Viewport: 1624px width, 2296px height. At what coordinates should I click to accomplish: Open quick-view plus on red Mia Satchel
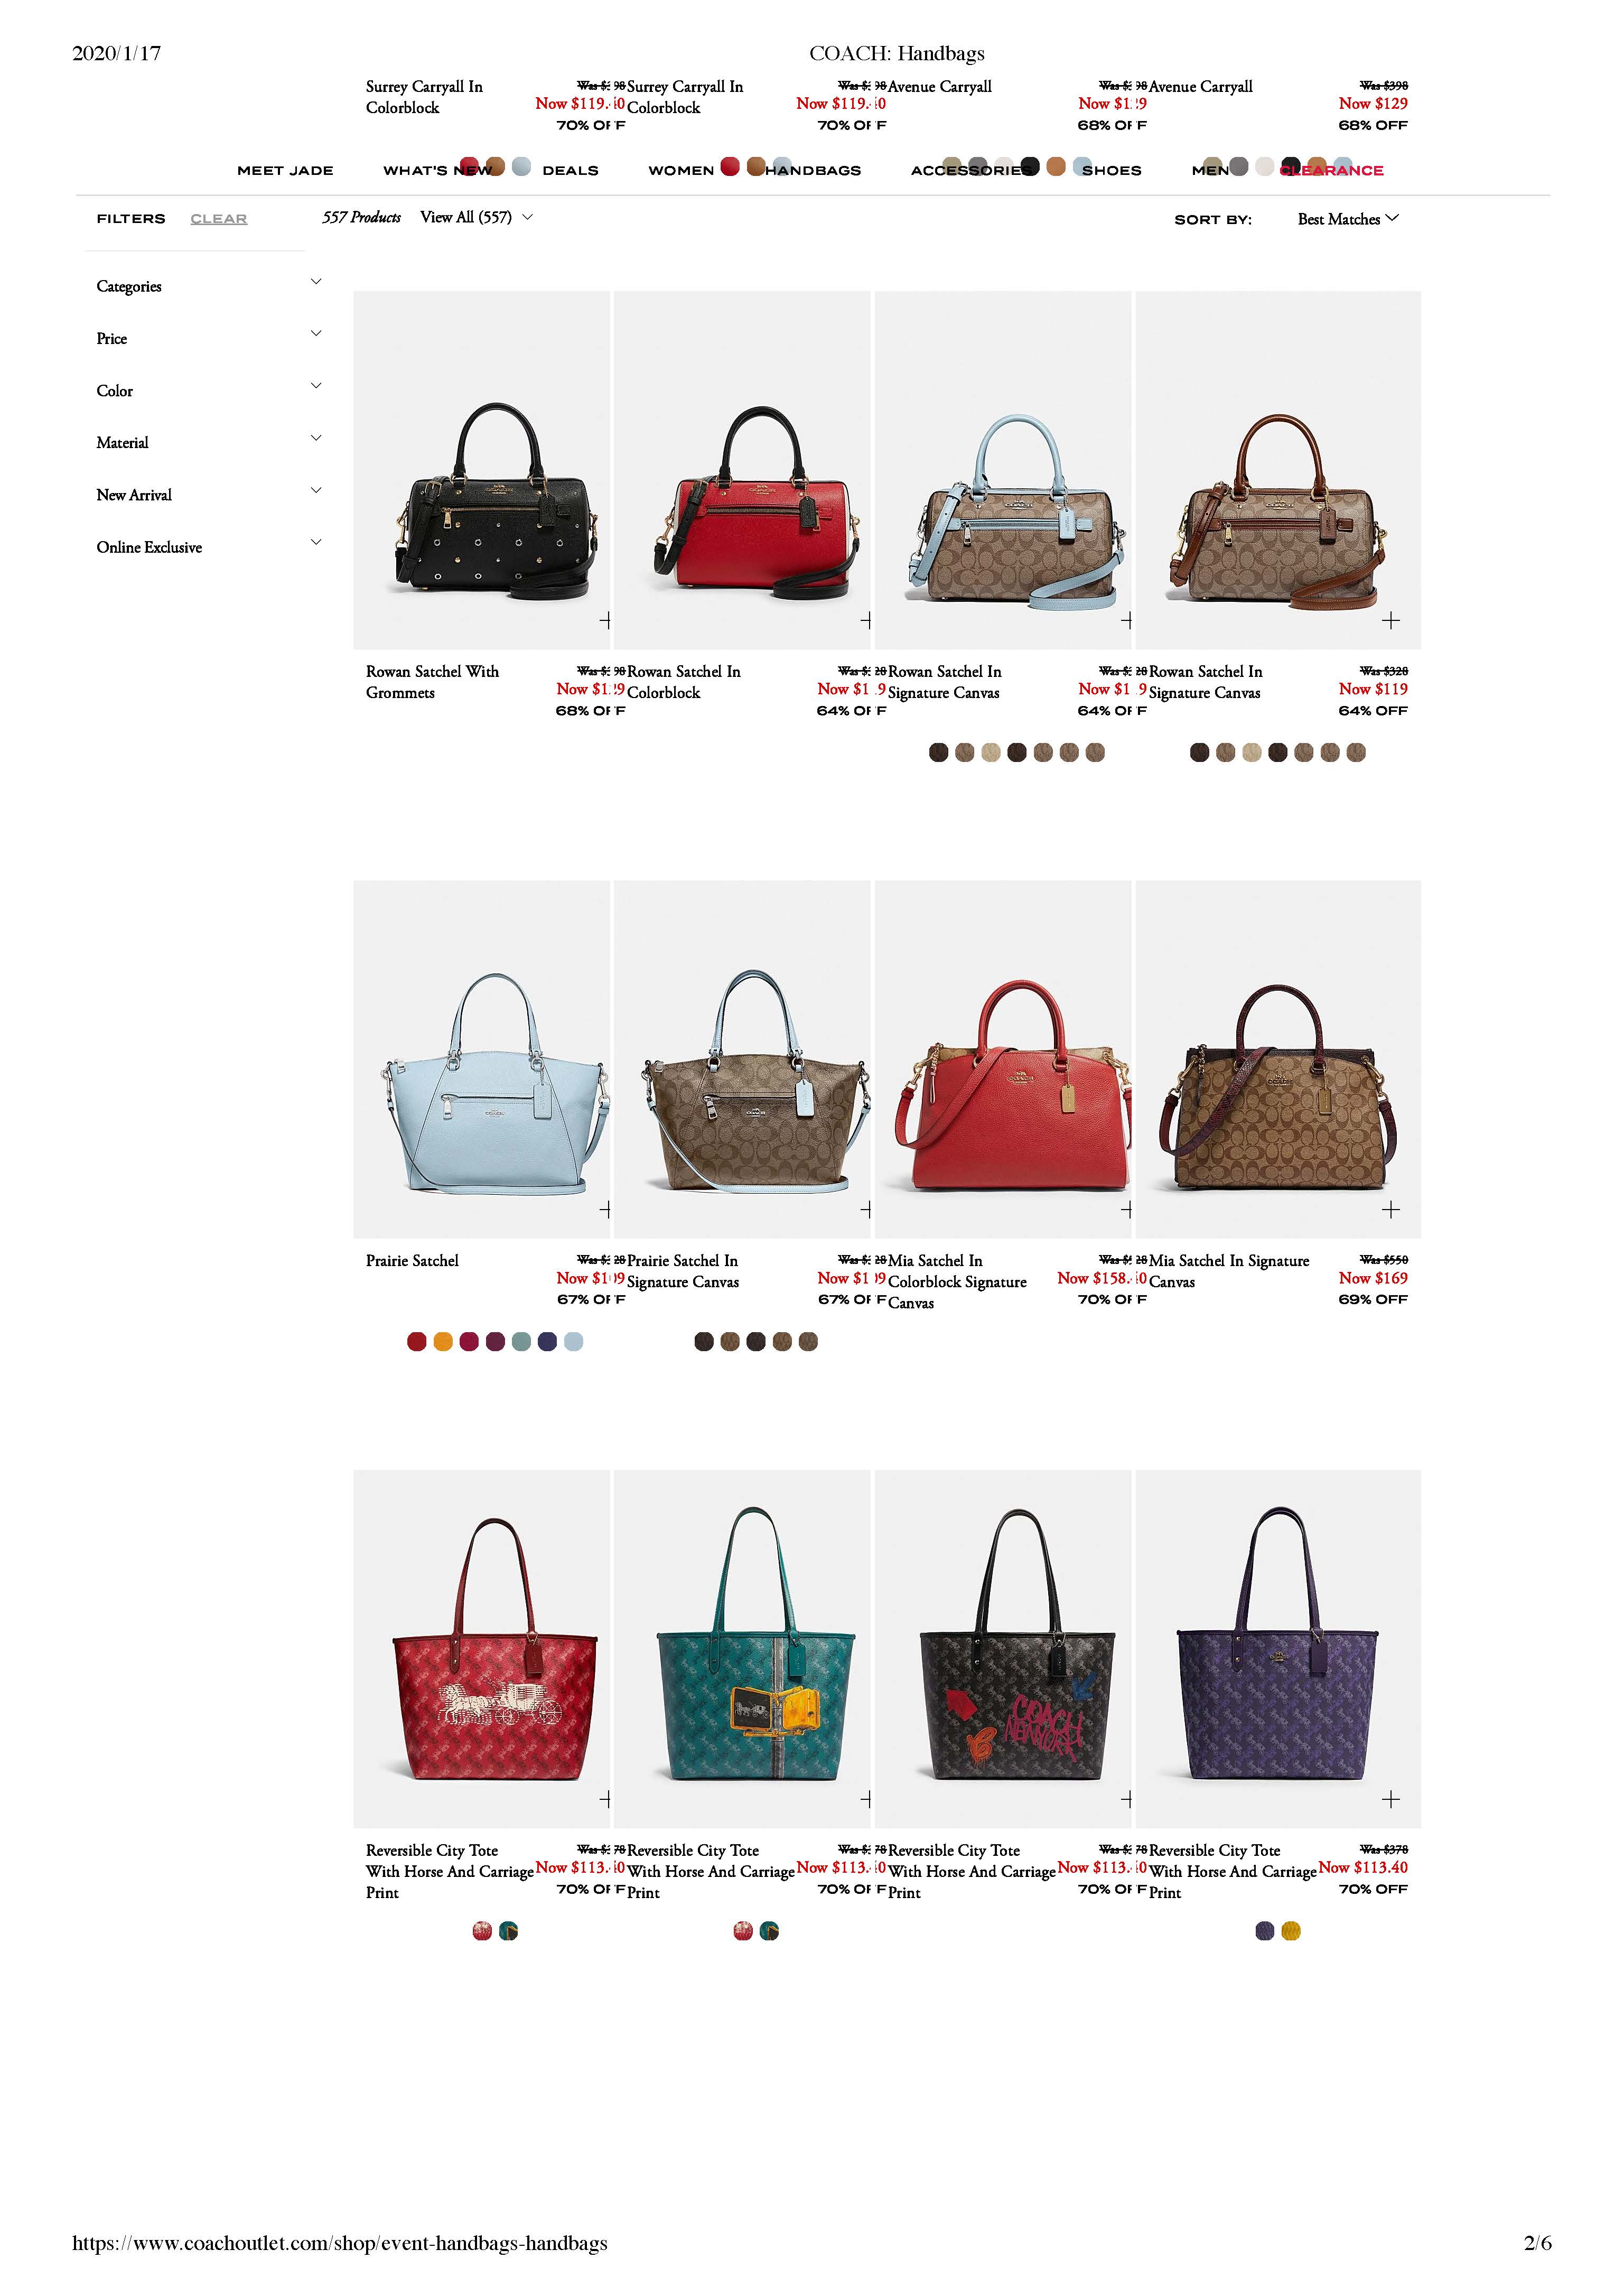tap(1127, 1209)
